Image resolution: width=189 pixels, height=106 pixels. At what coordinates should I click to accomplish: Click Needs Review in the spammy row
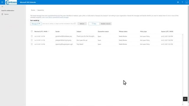click(123, 44)
